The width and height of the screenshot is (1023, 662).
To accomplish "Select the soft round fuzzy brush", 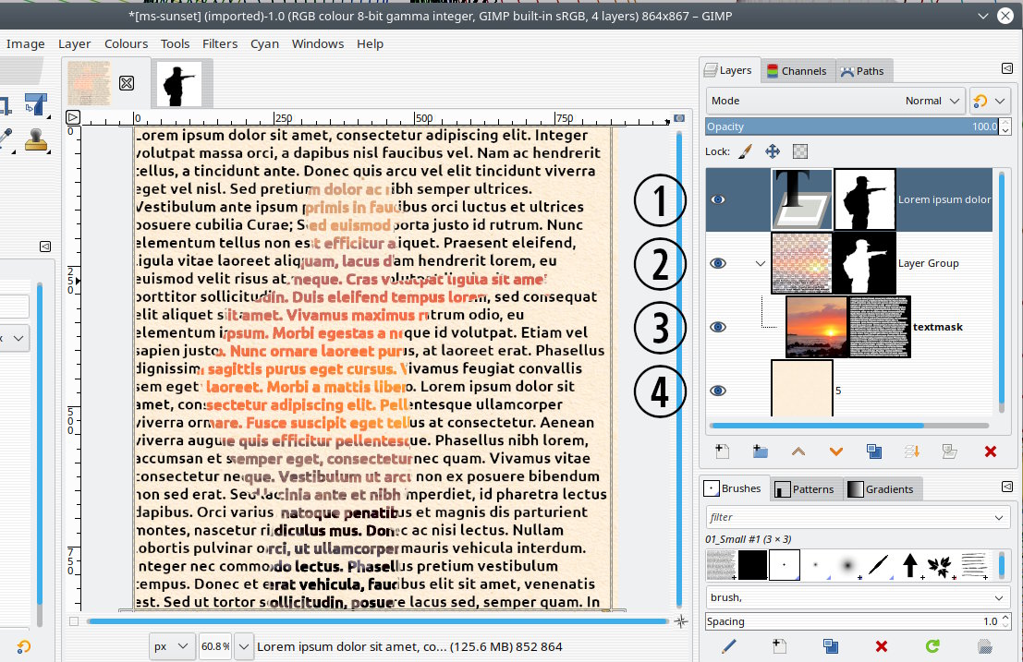I will (846, 565).
